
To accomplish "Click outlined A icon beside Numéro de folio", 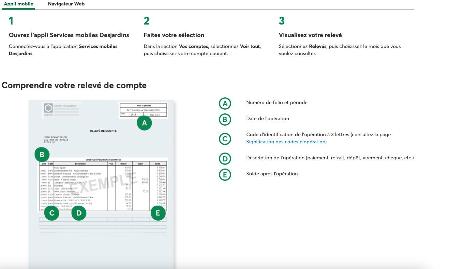I will [225, 103].
